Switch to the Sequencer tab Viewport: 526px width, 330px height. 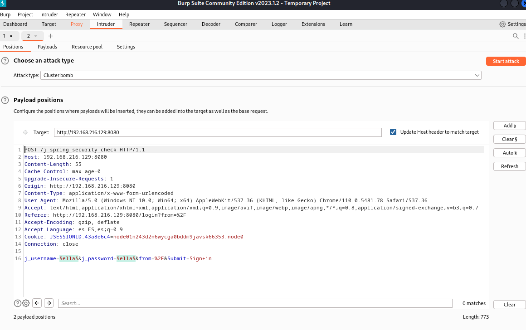click(175, 24)
